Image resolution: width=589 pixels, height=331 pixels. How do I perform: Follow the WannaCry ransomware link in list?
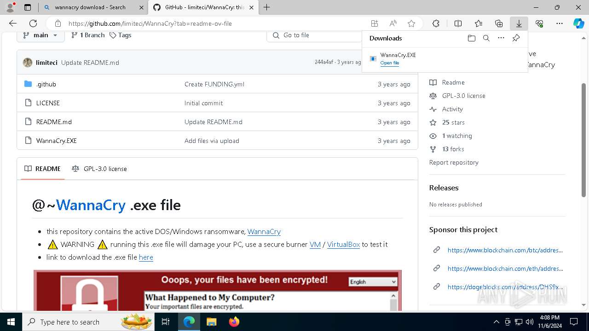tap(264, 232)
